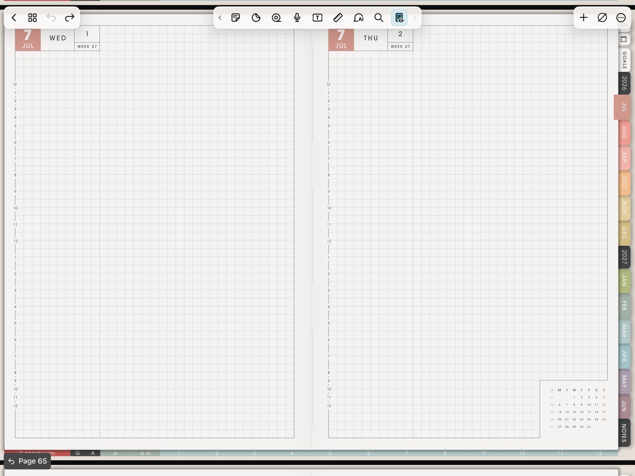Open the add page plus menu
Screen dimensions: 635x476
pyautogui.click(x=583, y=17)
